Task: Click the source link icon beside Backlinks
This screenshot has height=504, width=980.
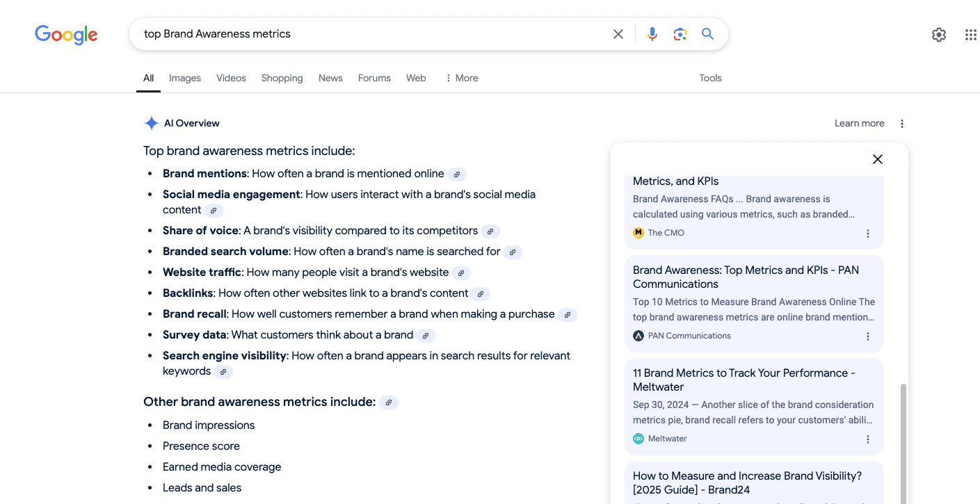Action: pyautogui.click(x=481, y=294)
